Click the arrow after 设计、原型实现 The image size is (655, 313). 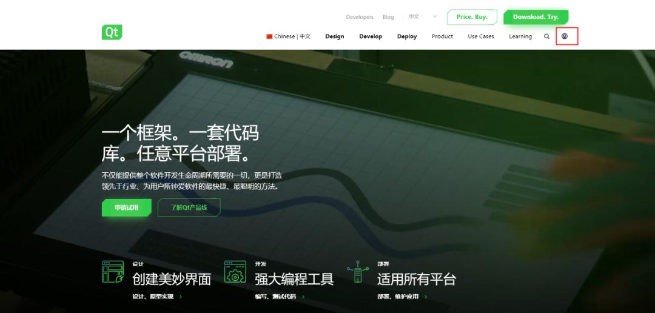(181, 297)
